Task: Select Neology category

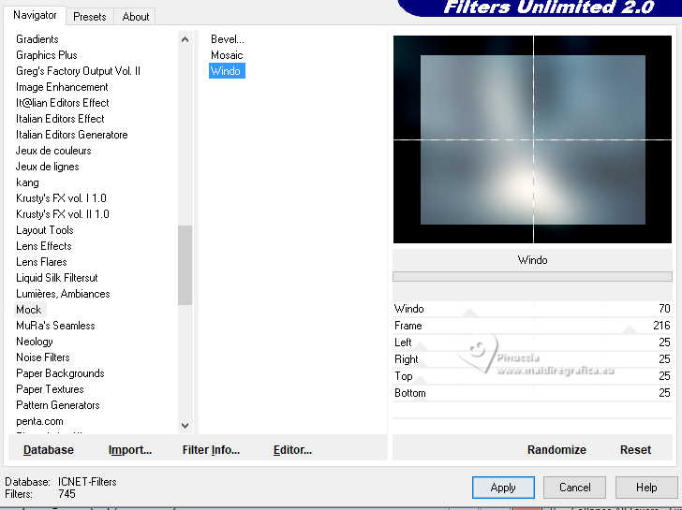Action: click(35, 342)
